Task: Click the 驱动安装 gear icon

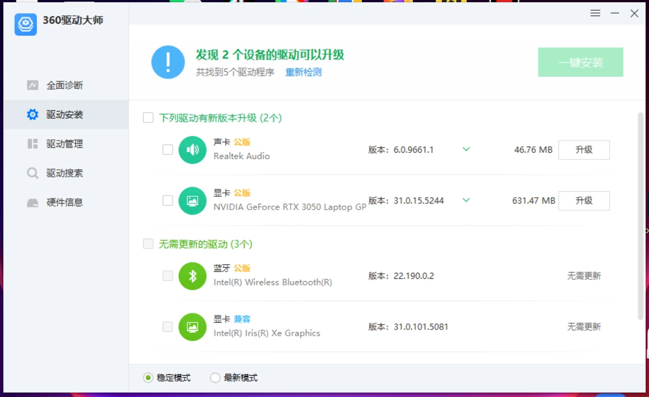Action: tap(33, 114)
